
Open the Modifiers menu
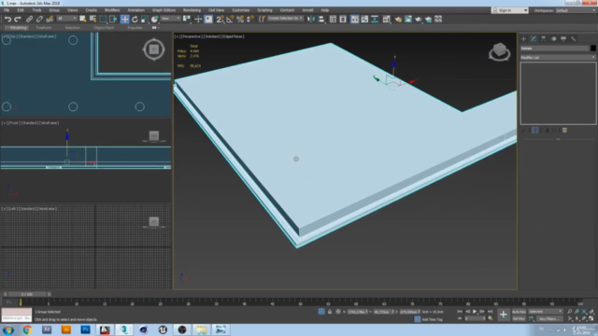[x=112, y=10]
